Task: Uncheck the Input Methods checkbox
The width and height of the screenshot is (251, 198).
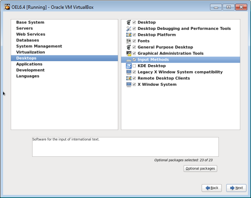Action: [x=134, y=60]
